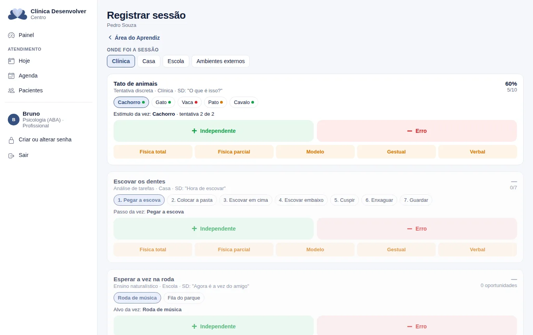Select step 6. Enxaguar

click(x=379, y=200)
